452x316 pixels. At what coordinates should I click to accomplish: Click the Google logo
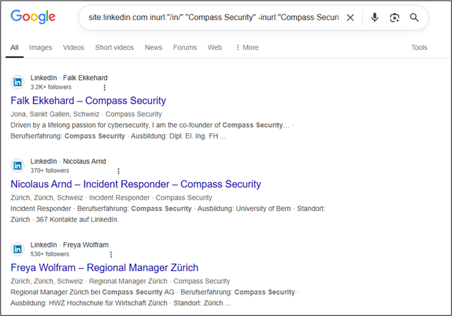(x=33, y=17)
